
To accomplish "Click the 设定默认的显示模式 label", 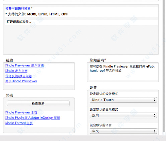I will (x=104, y=110).
